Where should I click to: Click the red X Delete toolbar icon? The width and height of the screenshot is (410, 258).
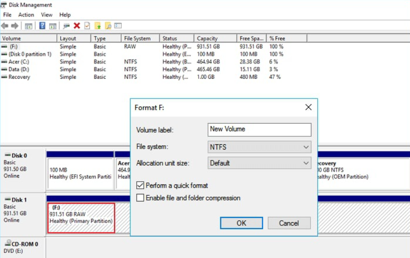point(77,26)
